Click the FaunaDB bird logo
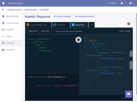This screenshot has width=137, height=102. tap(3, 3)
